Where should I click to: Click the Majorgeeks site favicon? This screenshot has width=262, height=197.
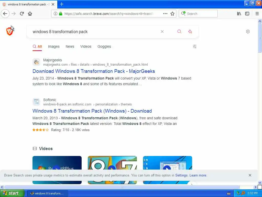(36, 62)
